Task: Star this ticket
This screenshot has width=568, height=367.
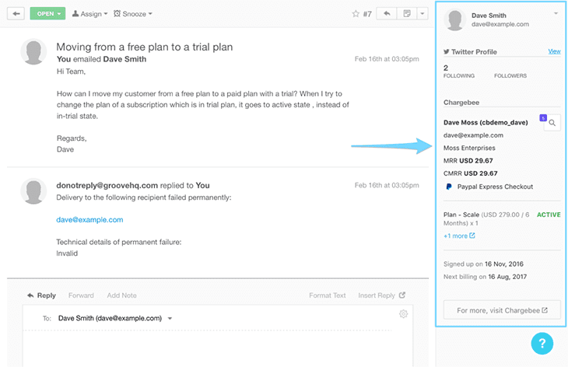Action: click(x=356, y=14)
